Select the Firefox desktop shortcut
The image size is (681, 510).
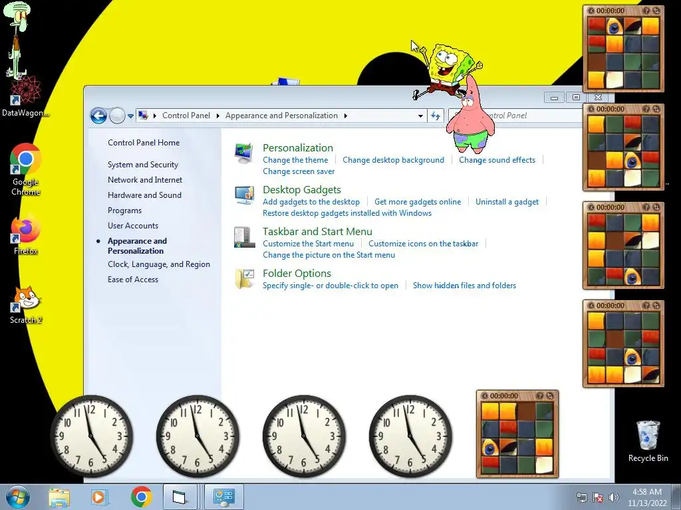point(26,234)
